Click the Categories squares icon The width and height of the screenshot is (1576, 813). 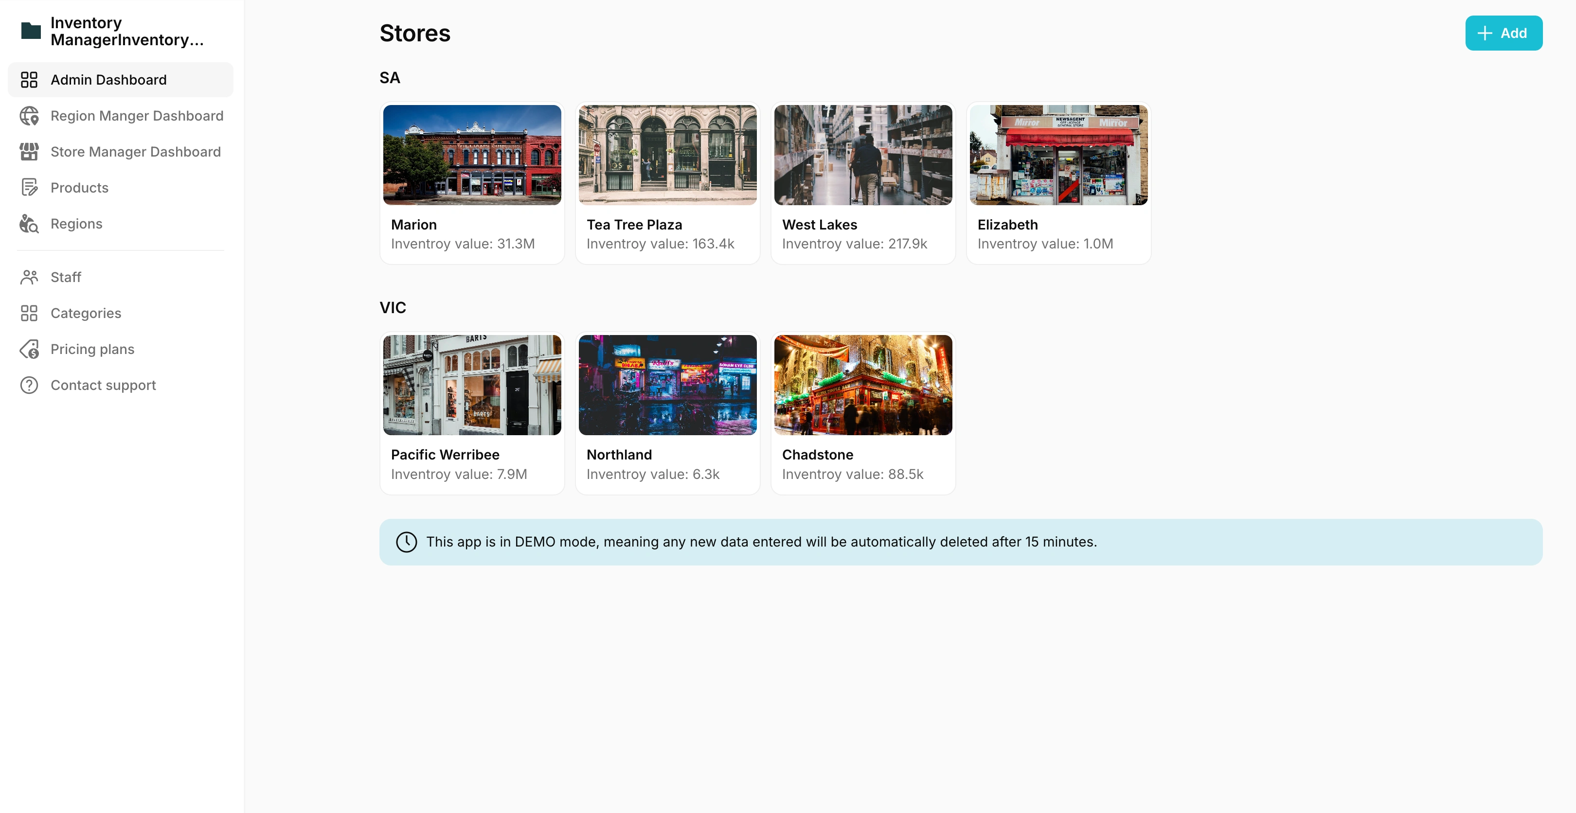tap(29, 313)
